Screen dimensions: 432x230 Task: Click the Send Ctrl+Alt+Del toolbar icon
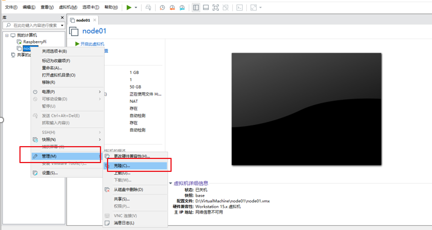148,8
